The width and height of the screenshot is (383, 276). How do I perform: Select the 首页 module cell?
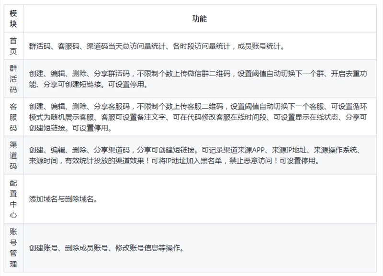click(13, 46)
